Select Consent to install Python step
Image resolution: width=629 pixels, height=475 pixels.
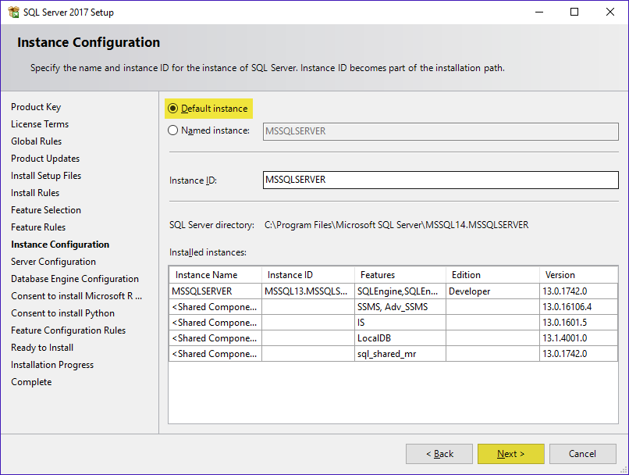coord(63,313)
